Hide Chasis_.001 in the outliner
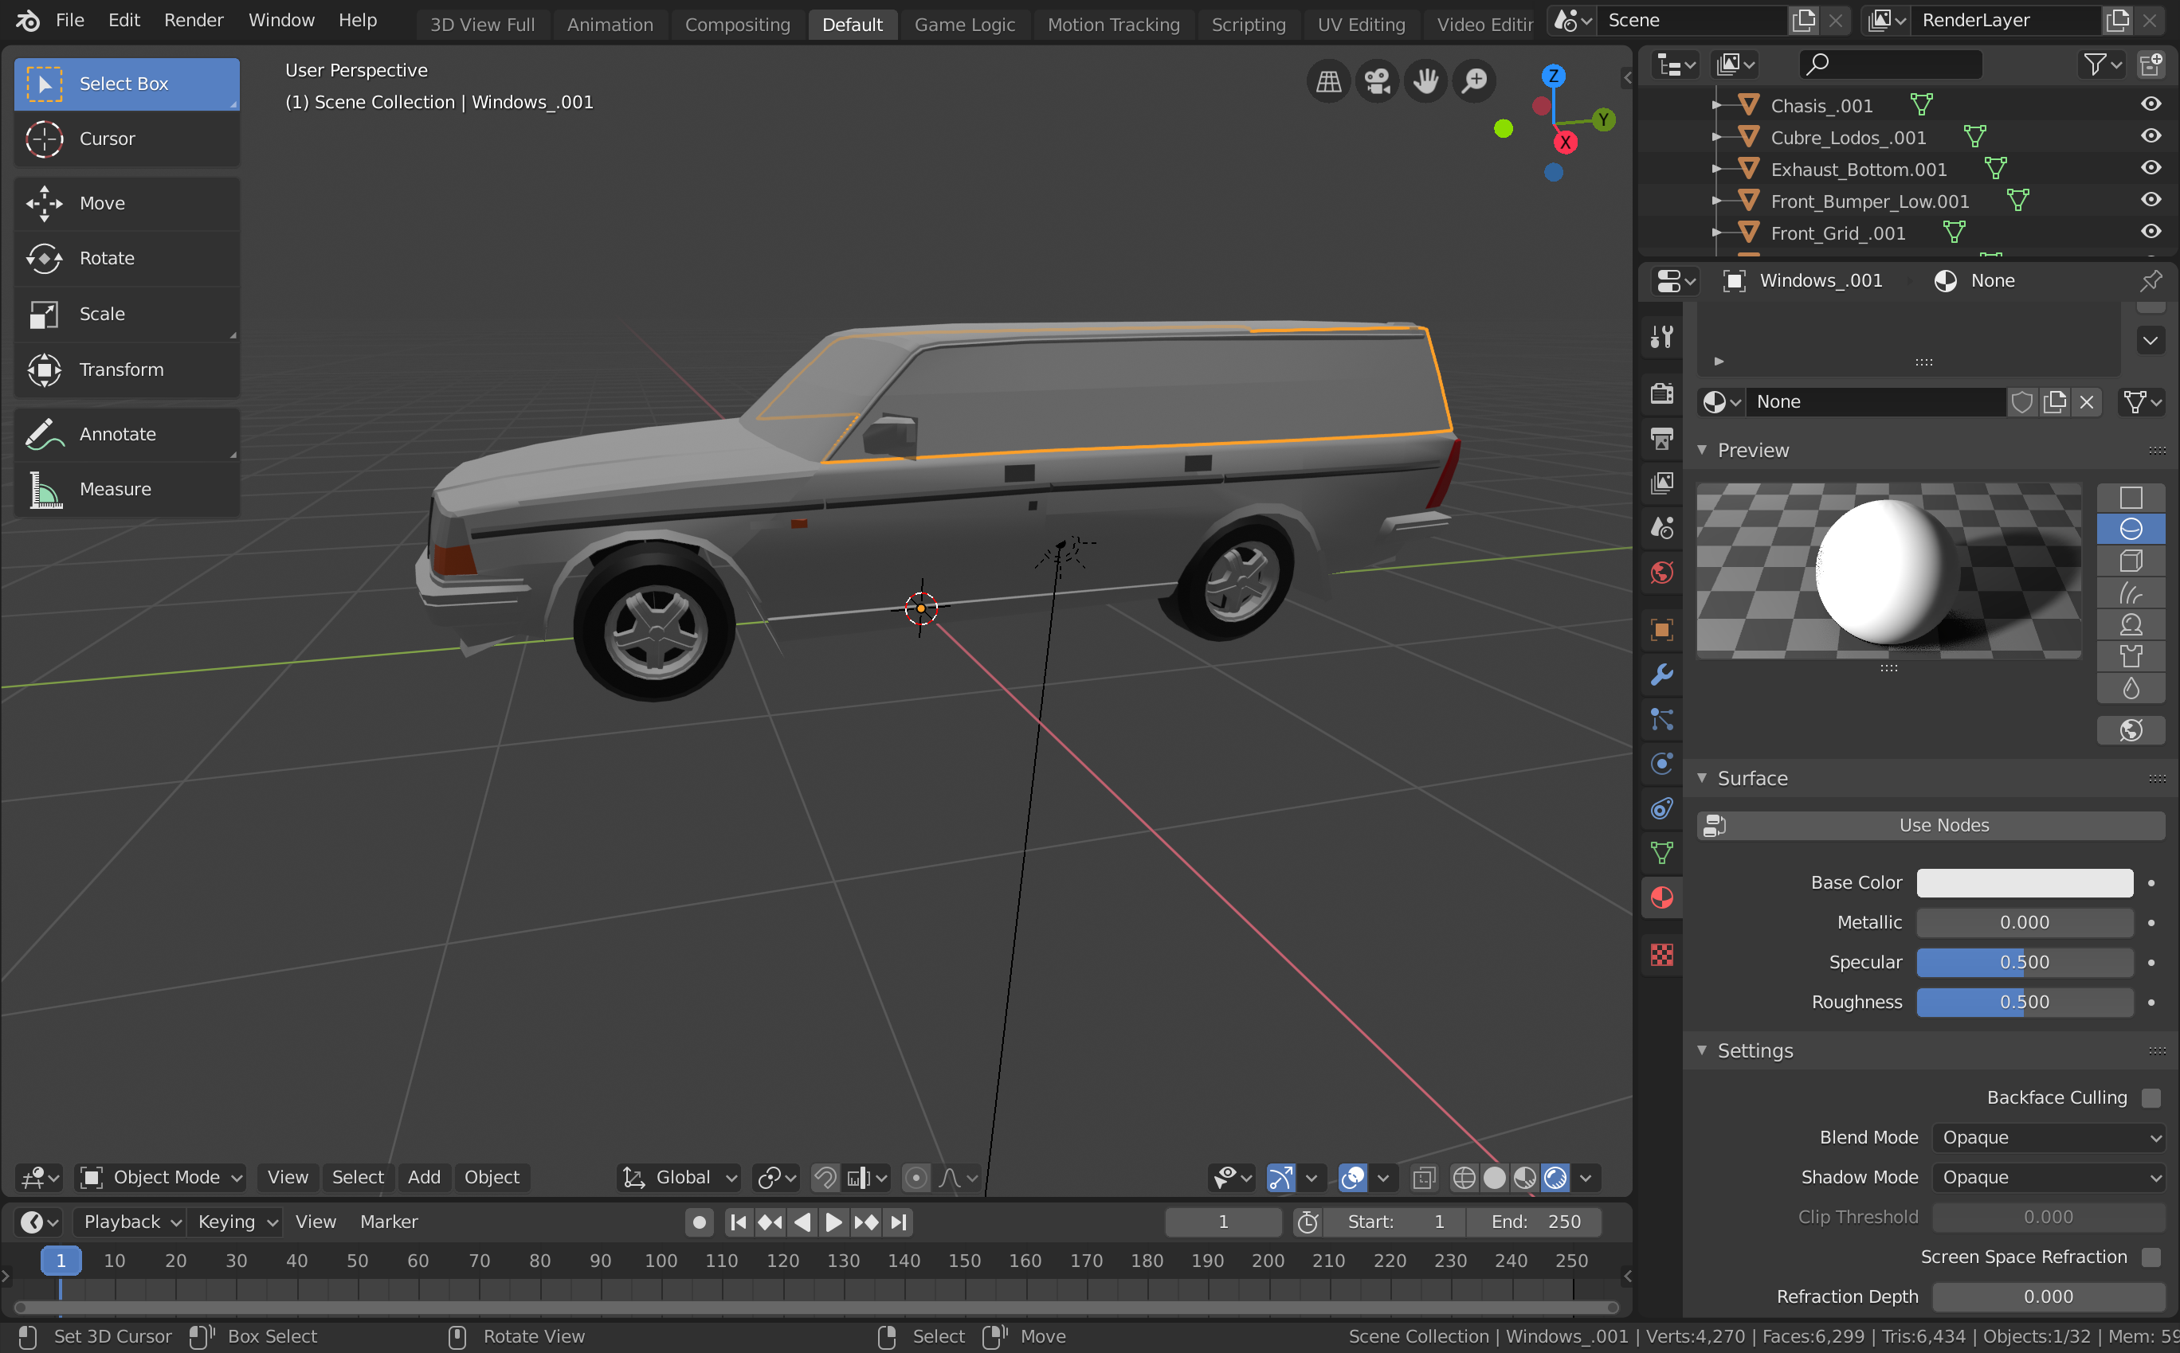Screen dimensions: 2180x1353 pos(2151,104)
